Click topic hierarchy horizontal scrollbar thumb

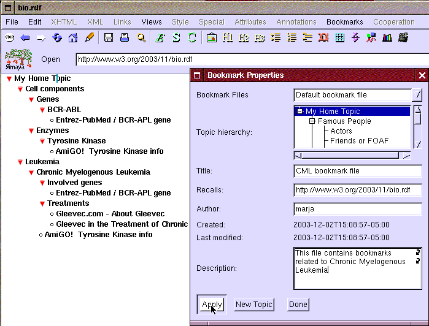click(x=350, y=156)
